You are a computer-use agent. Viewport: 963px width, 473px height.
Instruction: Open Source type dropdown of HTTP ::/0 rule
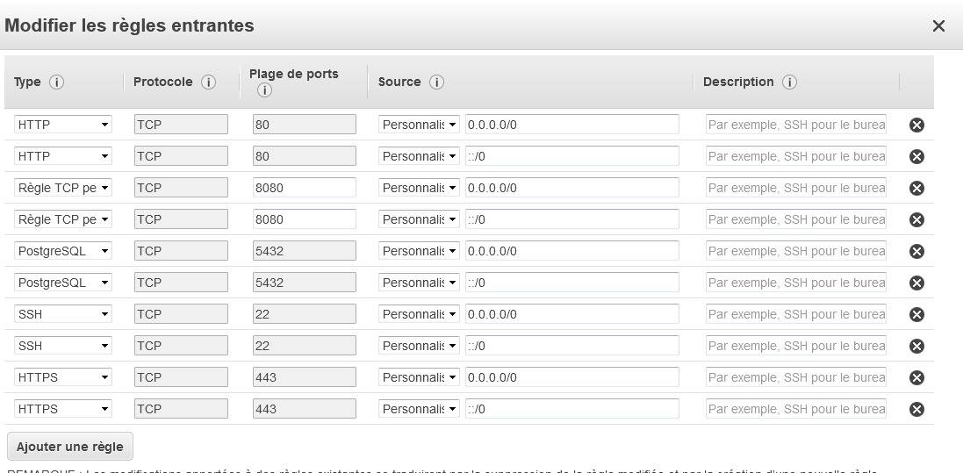(419, 156)
